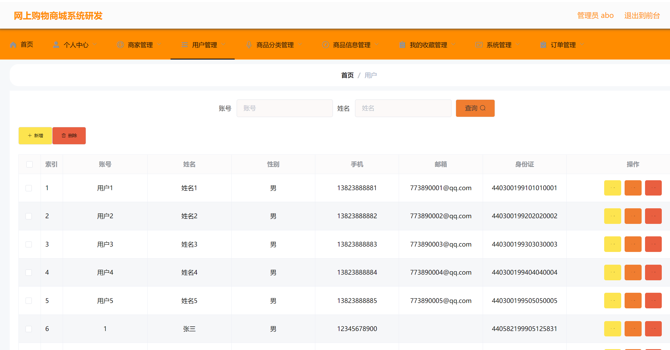Click the microphone icon beside 商品分类管理

coord(249,44)
